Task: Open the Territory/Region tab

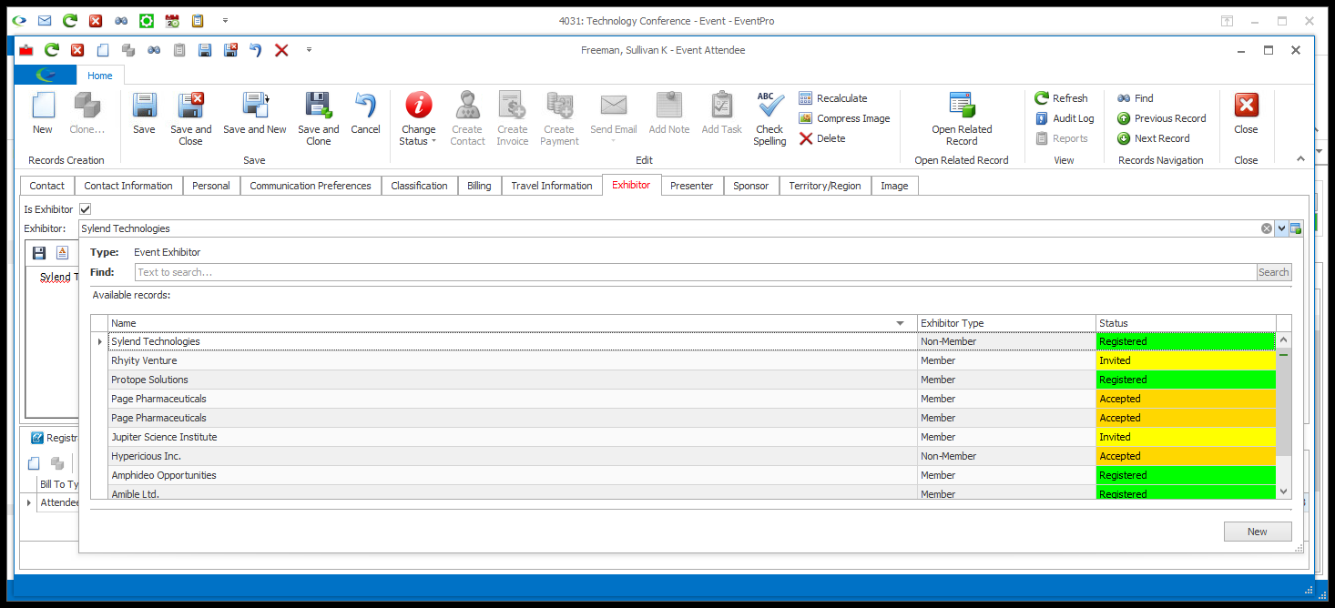Action: click(825, 186)
